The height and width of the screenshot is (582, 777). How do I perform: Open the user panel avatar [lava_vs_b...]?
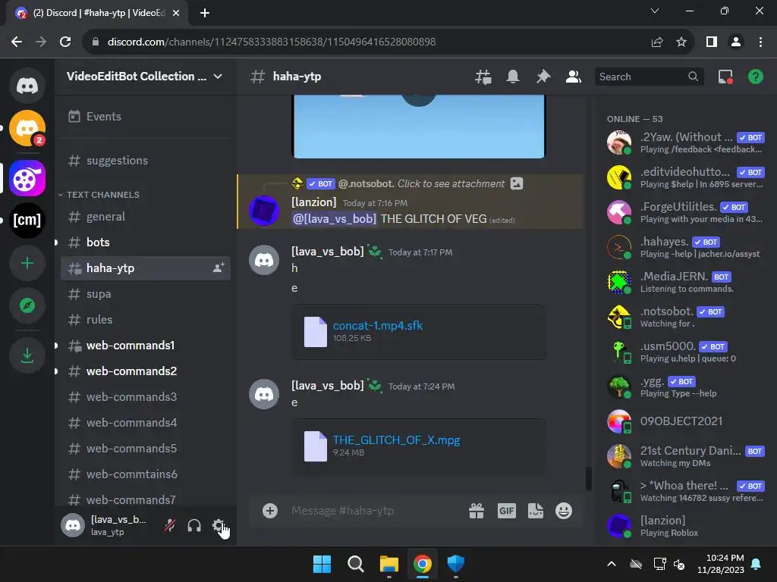73,525
